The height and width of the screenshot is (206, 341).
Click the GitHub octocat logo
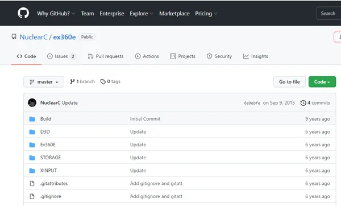(x=23, y=13)
